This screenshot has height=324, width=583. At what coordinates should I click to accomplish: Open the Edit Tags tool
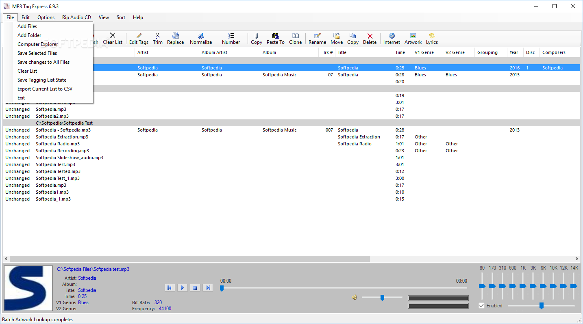(139, 39)
